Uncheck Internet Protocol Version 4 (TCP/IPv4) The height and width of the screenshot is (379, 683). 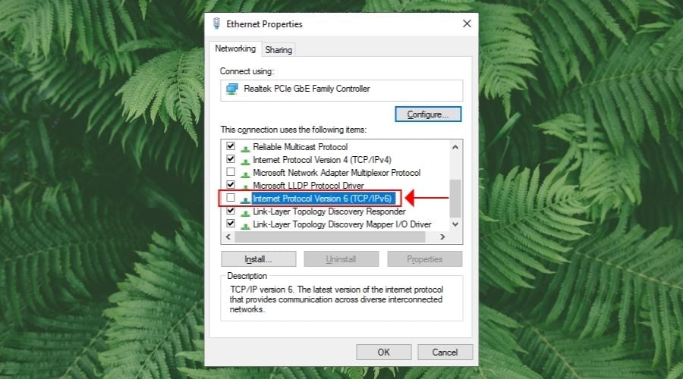231,159
